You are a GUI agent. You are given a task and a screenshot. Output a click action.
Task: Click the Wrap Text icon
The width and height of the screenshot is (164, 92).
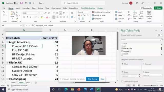click(x=72, y=13)
